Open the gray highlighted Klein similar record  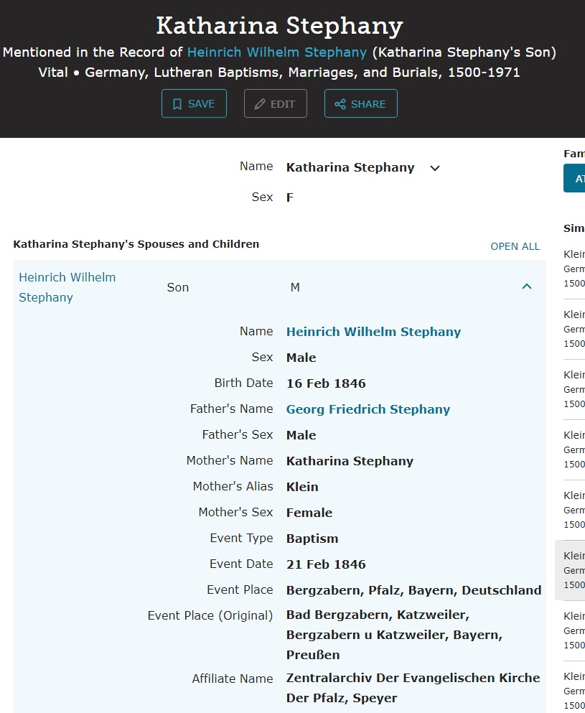click(572, 570)
